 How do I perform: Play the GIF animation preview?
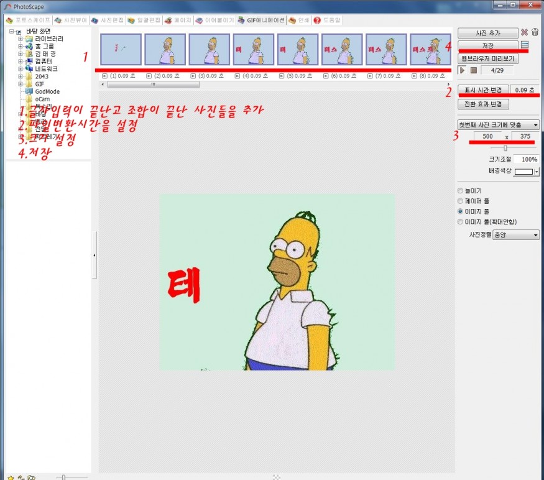pyautogui.click(x=462, y=70)
